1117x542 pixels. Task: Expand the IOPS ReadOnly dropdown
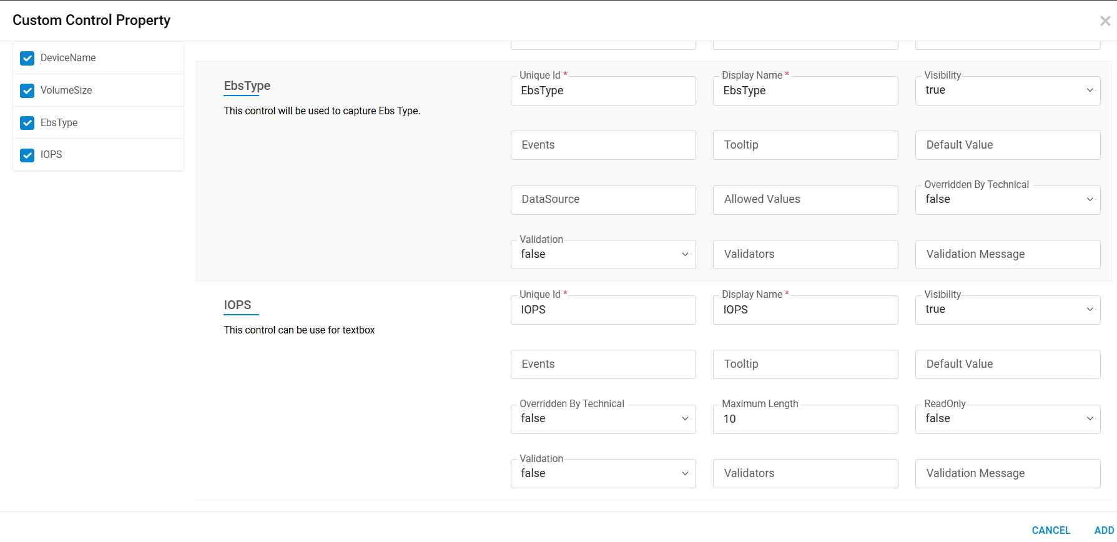(1007, 419)
